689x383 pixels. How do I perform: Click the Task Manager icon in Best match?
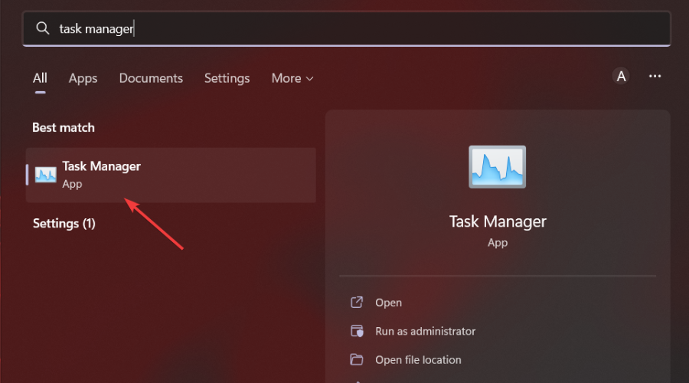coord(46,175)
